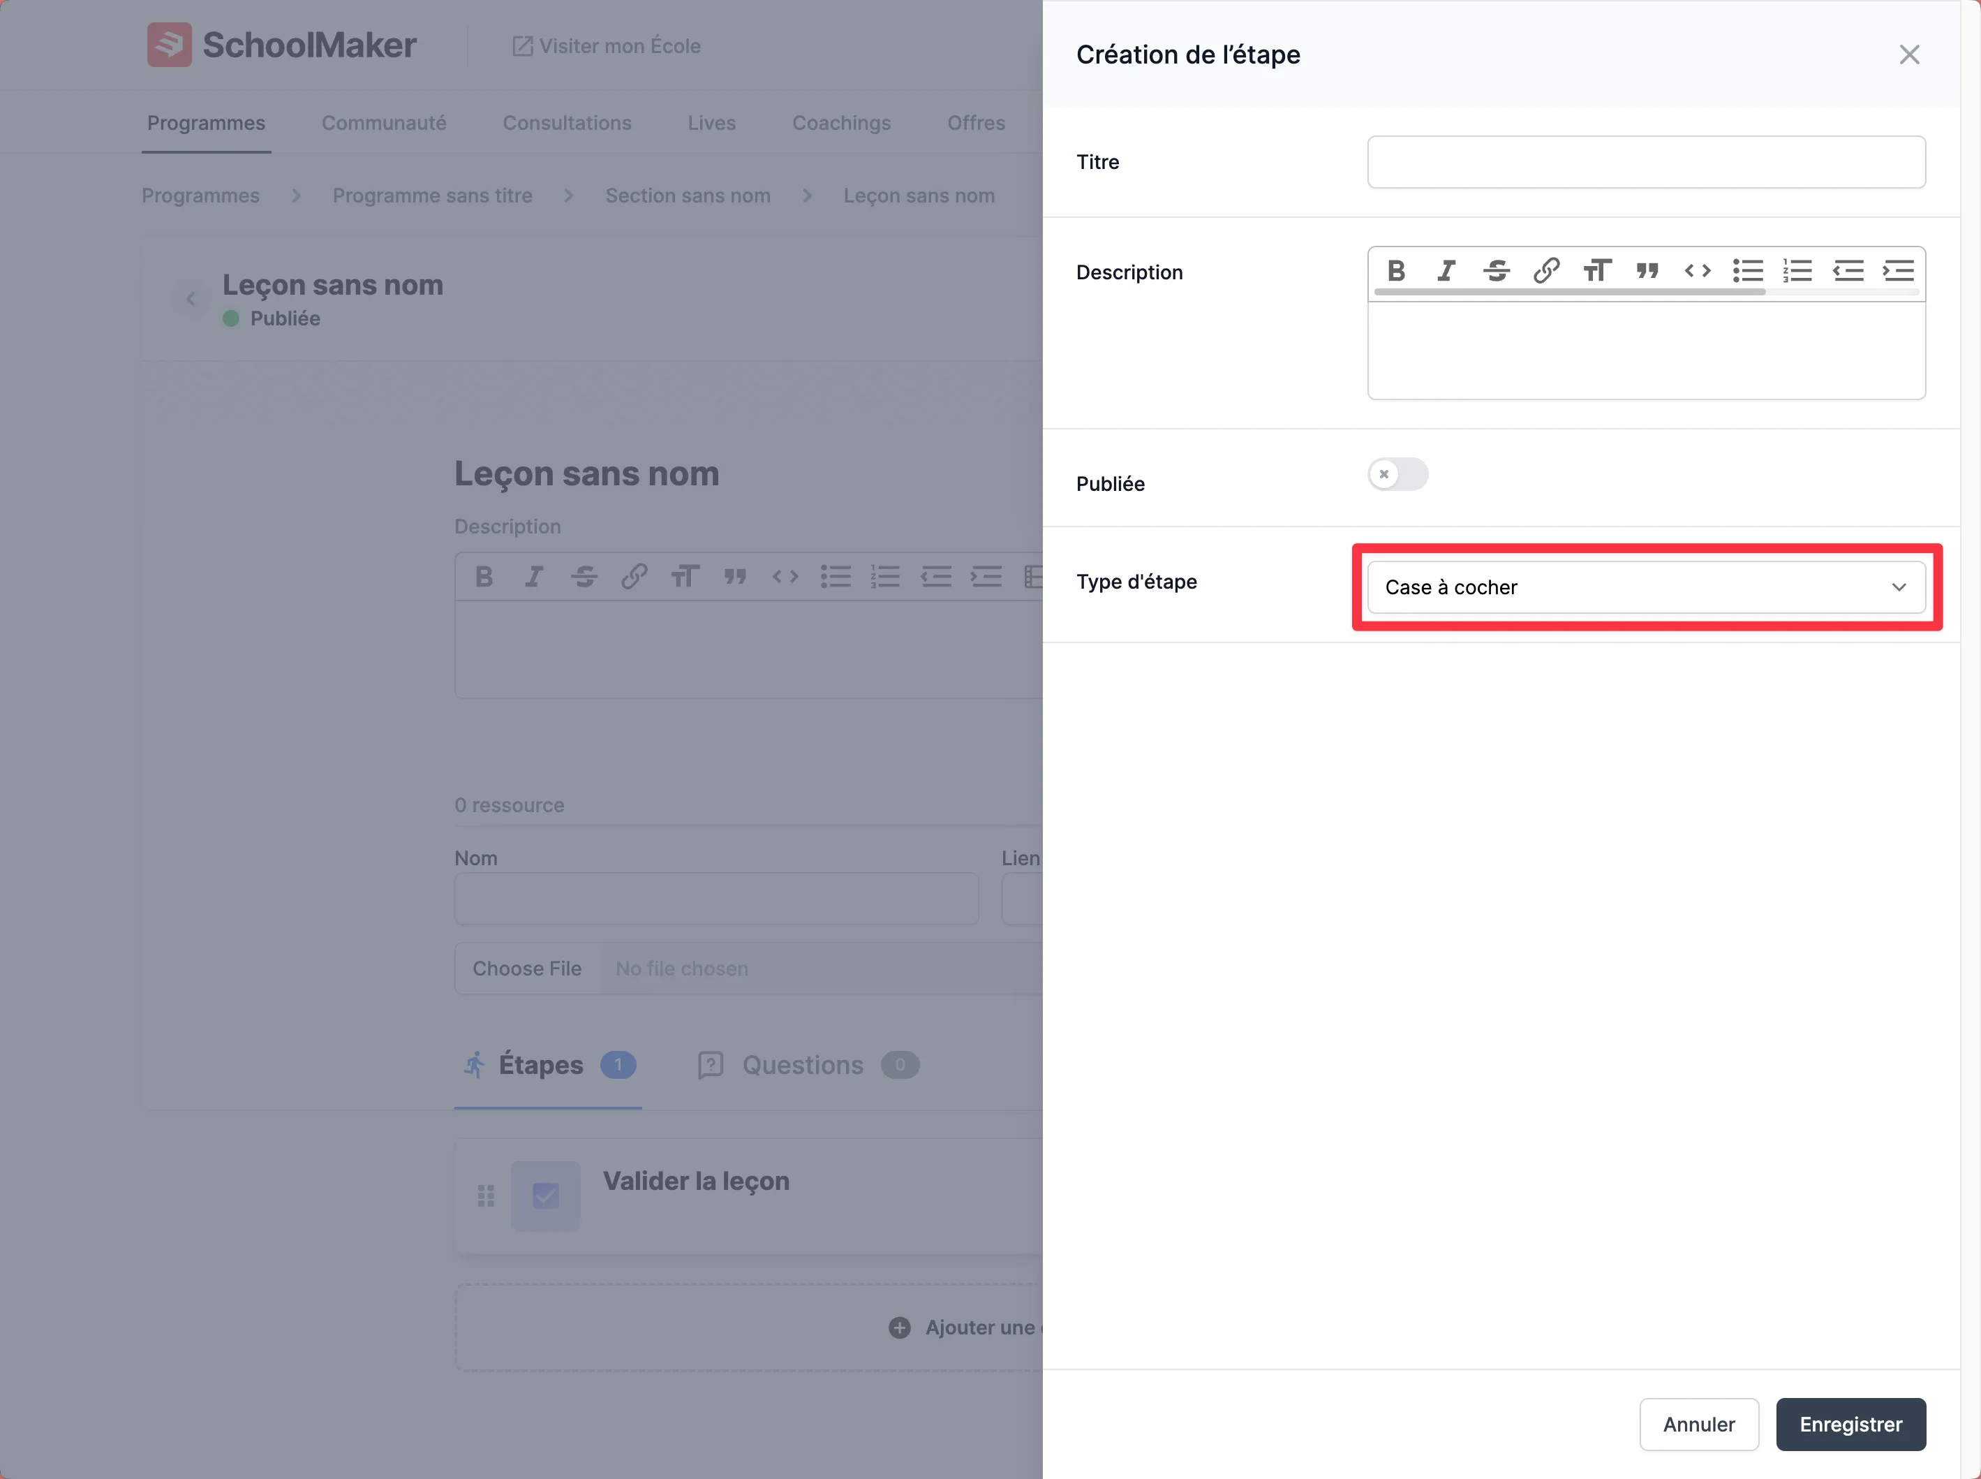Decrease indent in step description toolbar

click(x=1848, y=270)
